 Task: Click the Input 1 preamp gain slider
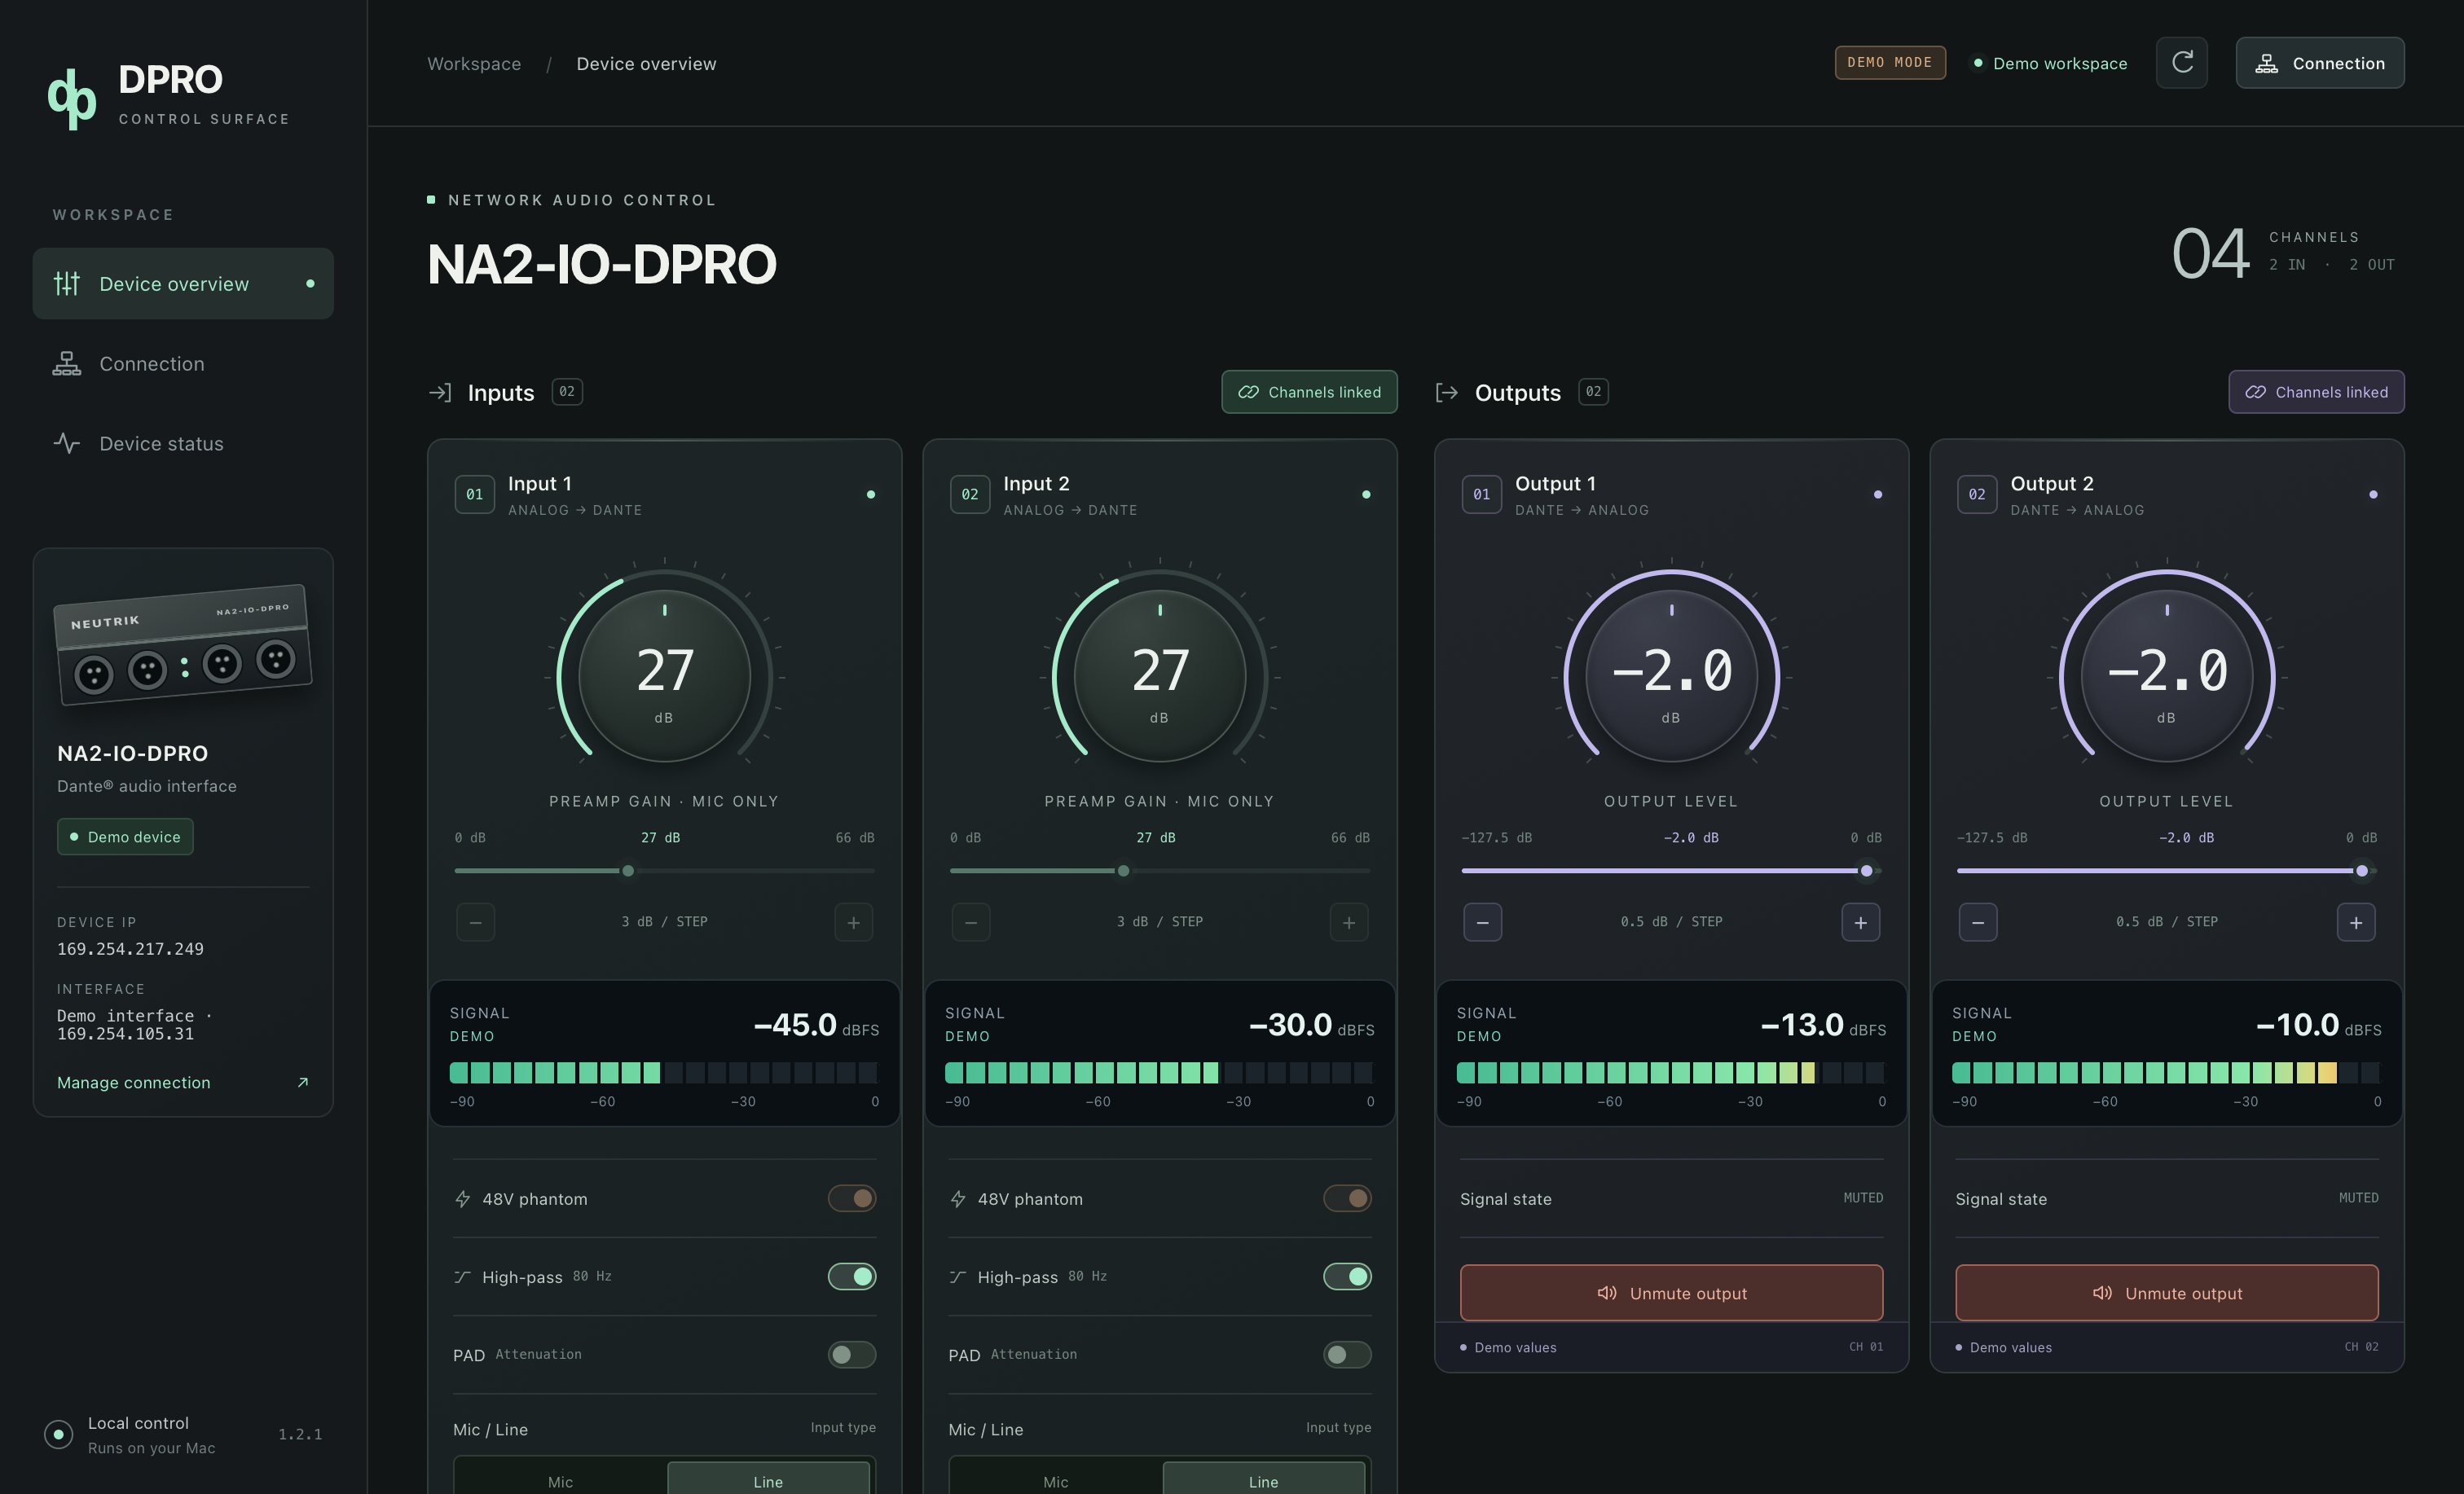(664, 870)
